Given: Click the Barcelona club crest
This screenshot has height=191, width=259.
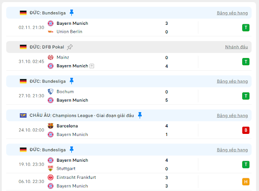Looking at the screenshot, I should pos(51,126).
